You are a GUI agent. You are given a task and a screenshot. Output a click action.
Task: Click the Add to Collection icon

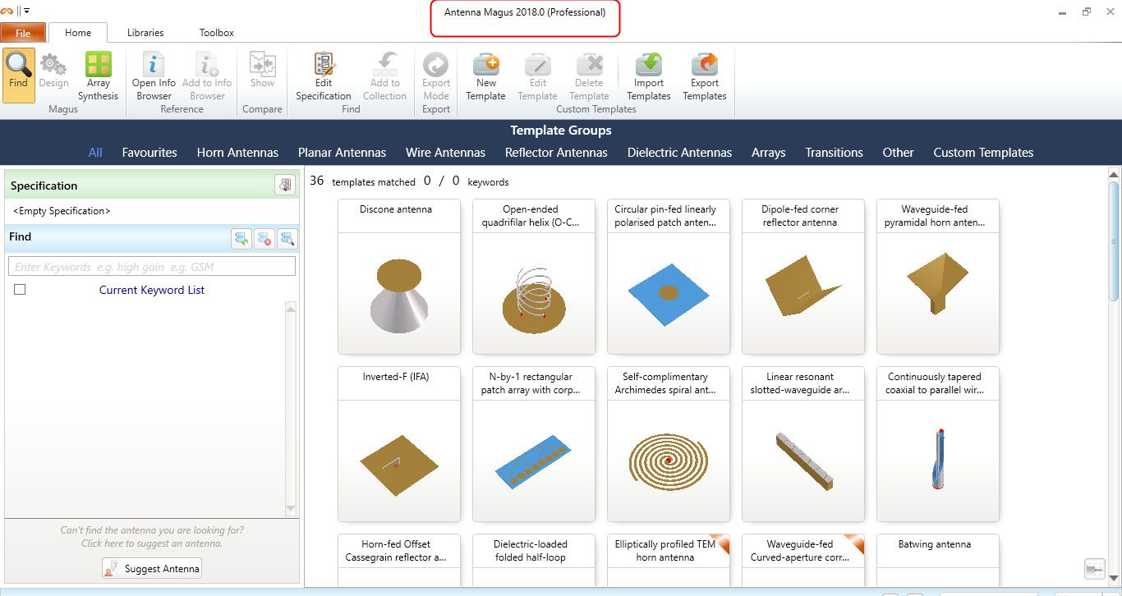pos(384,65)
